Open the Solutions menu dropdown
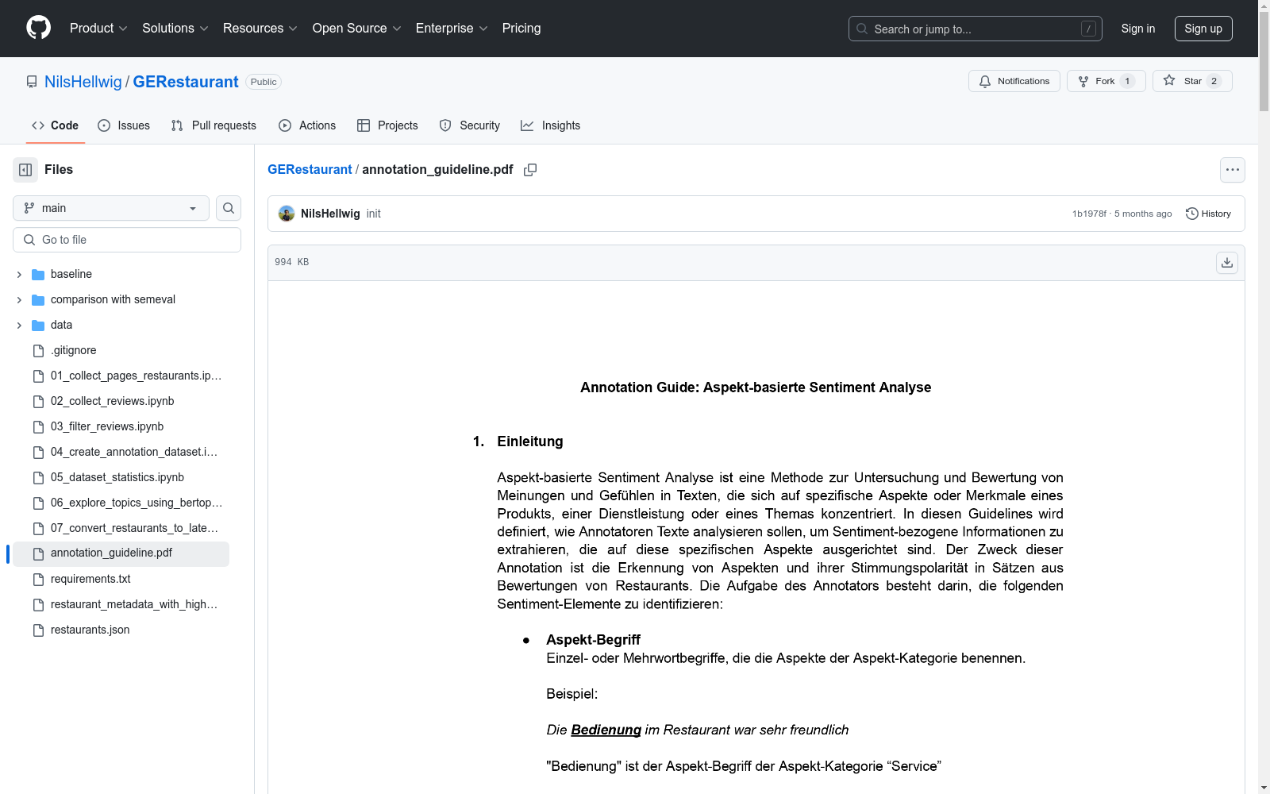 click(175, 29)
